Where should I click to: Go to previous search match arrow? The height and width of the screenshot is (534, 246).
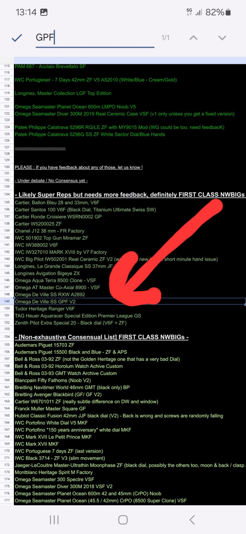[194, 38]
